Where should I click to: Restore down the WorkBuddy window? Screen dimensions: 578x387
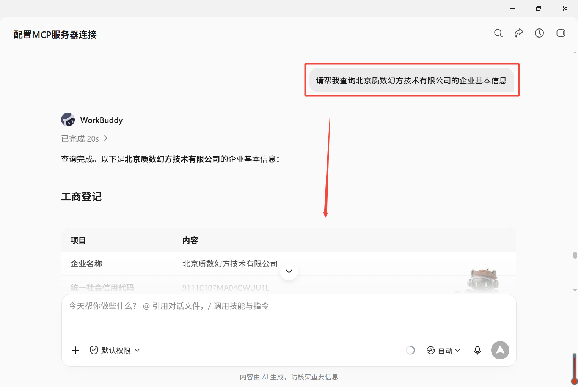pos(539,8)
